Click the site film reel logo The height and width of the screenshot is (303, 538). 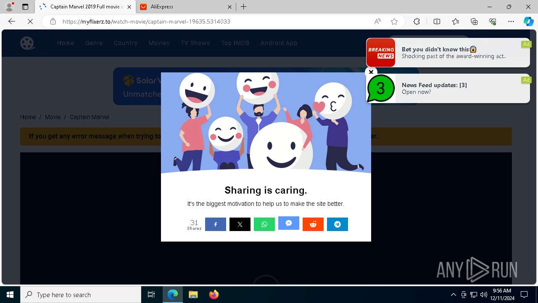[27, 43]
